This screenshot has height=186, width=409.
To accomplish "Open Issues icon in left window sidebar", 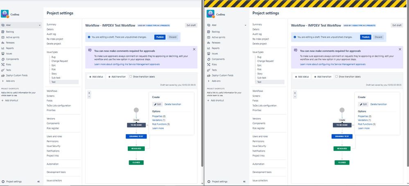I will 3,54.
